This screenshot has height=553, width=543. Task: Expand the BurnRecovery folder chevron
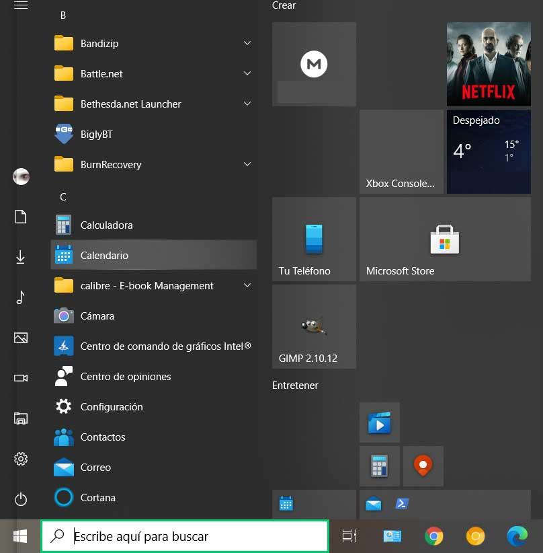[x=247, y=164]
